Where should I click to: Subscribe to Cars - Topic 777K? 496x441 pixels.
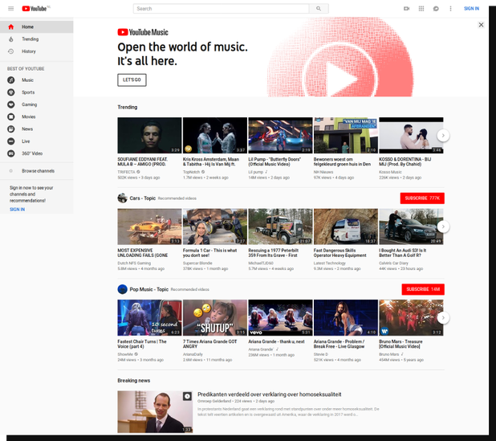pos(422,198)
